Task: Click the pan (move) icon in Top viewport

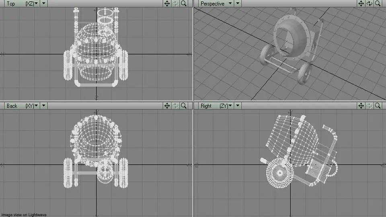Action: [x=167, y=4]
